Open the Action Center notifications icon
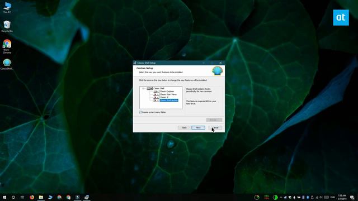Image resolution: width=358 pixels, height=201 pixels. coord(352,197)
